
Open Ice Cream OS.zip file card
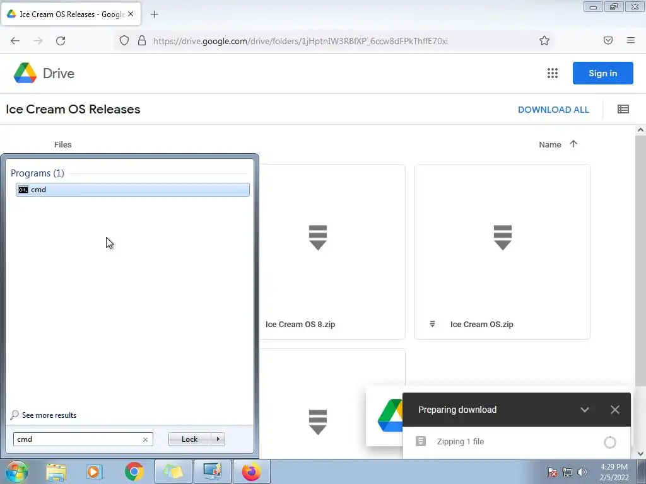(502, 252)
